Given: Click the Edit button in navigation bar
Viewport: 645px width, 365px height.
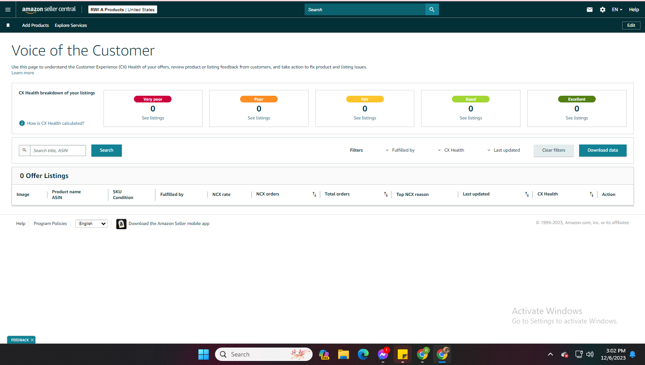Looking at the screenshot, I should (631, 25).
